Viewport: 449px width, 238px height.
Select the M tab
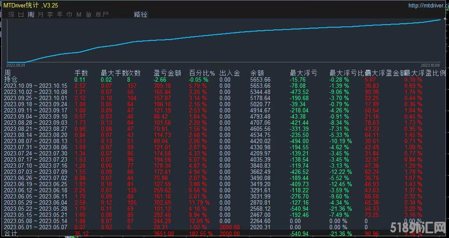tap(79, 14)
